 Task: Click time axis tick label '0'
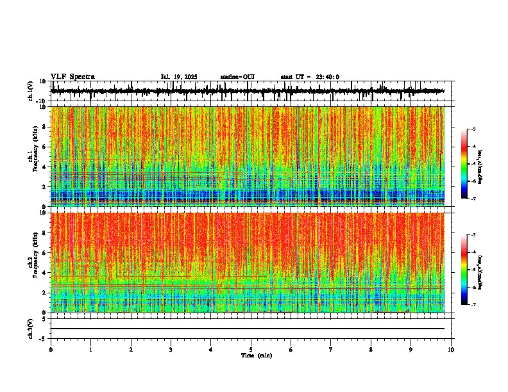[51, 350]
